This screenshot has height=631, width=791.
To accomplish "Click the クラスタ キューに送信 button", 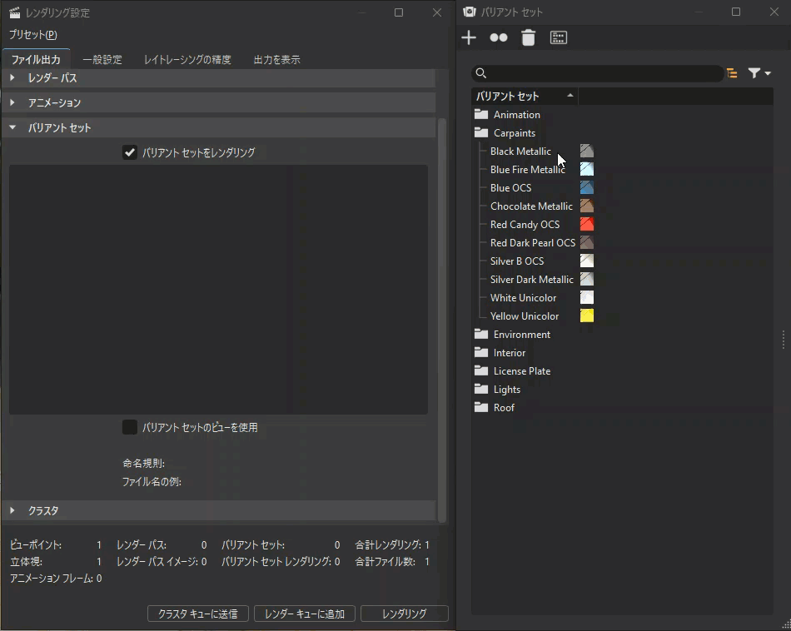I will [198, 614].
